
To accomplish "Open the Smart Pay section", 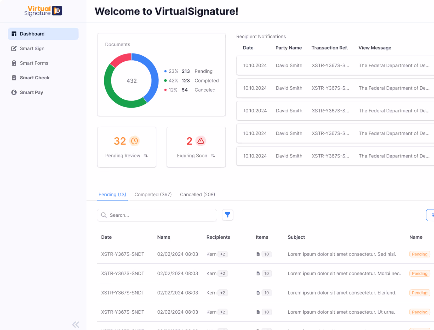I will (x=43, y=92).
